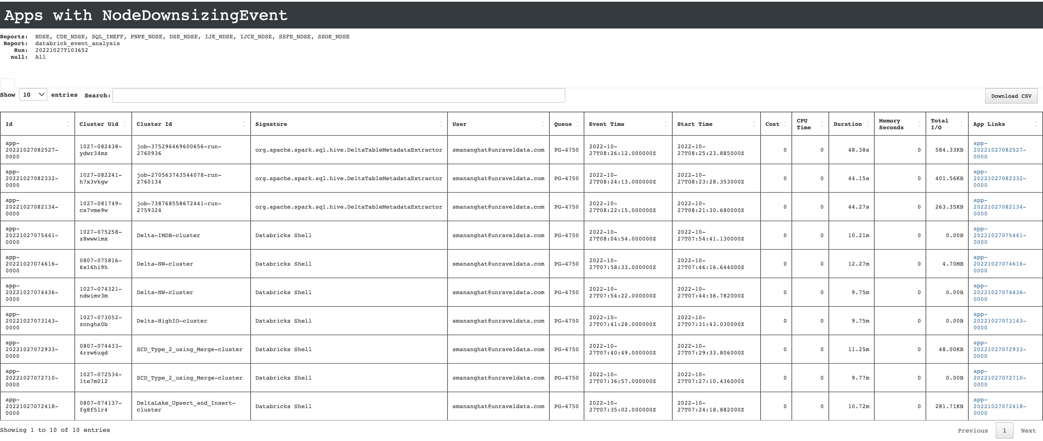The image size is (1043, 441).
Task: Sort by Cluster Uid column header
Action: click(103, 124)
